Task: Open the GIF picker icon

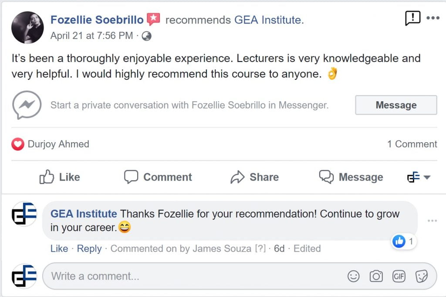Action: click(399, 276)
